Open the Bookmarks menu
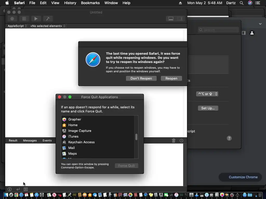Screen dimensions: 266x199 point(90,3)
